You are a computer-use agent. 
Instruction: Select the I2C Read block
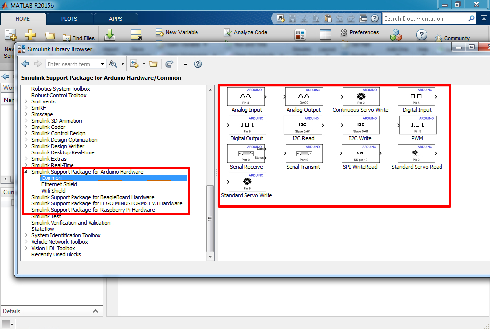click(x=303, y=125)
